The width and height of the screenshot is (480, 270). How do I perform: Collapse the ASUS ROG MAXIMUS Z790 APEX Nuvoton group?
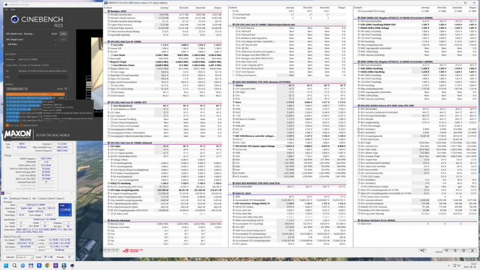coord(230,82)
